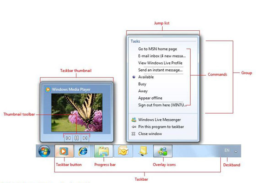Click the Windows Media Player thumbnail title
This screenshot has width=256, height=183.
pyautogui.click(x=71, y=89)
